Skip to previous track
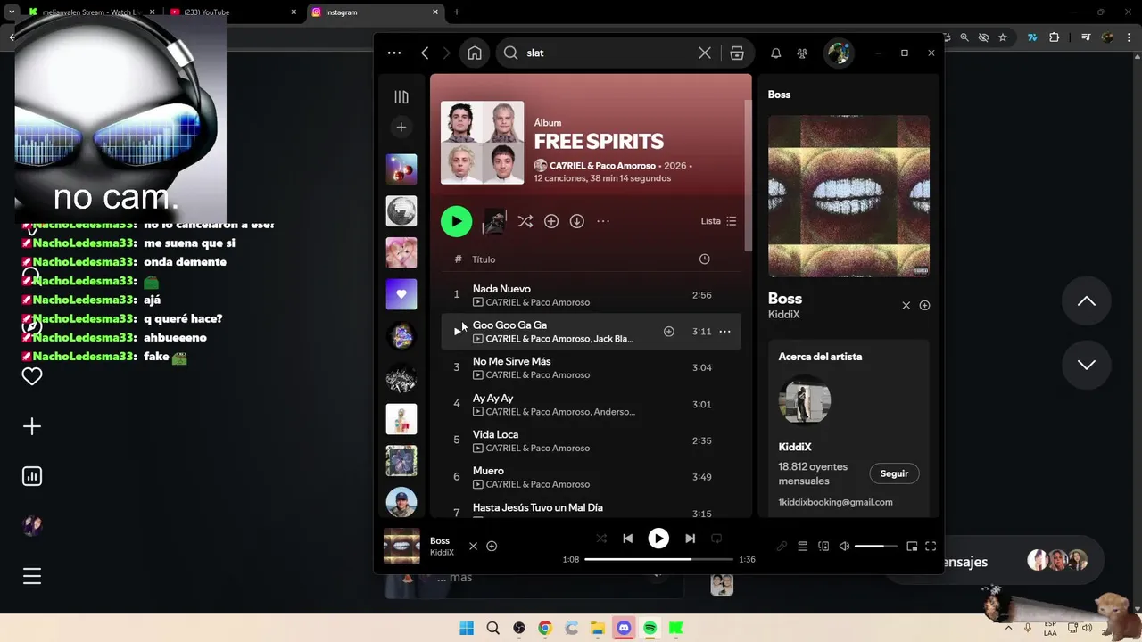The image size is (1142, 642). click(627, 539)
